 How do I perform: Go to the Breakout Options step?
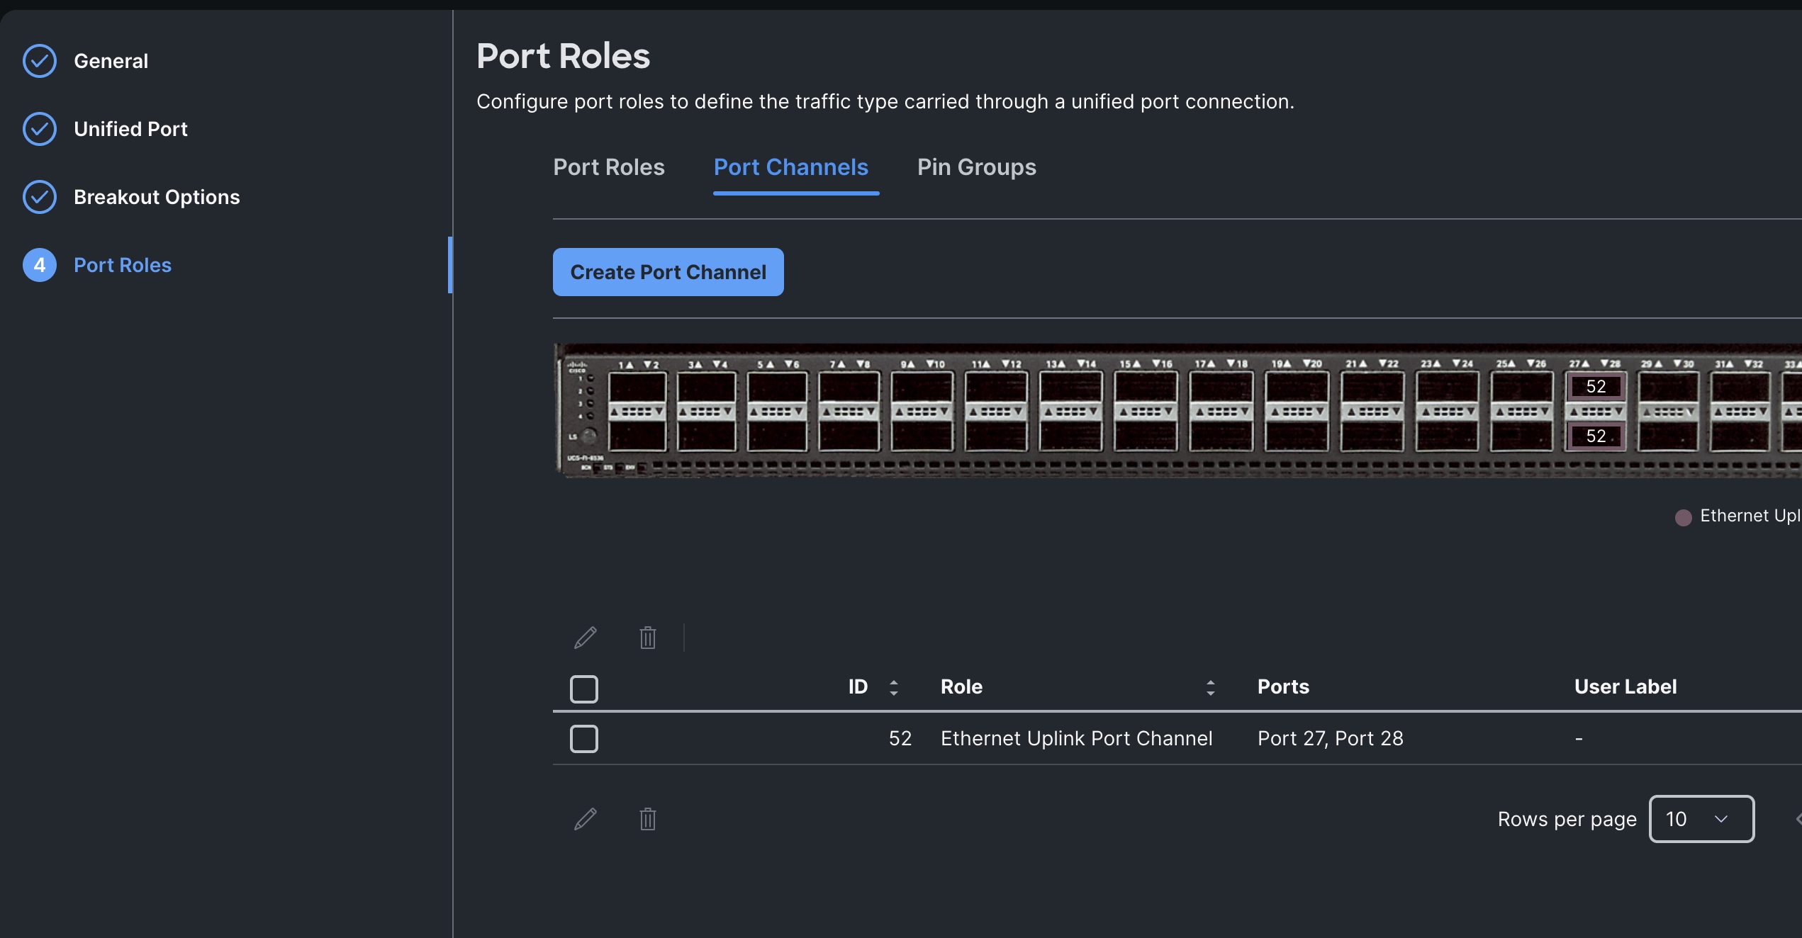click(157, 197)
